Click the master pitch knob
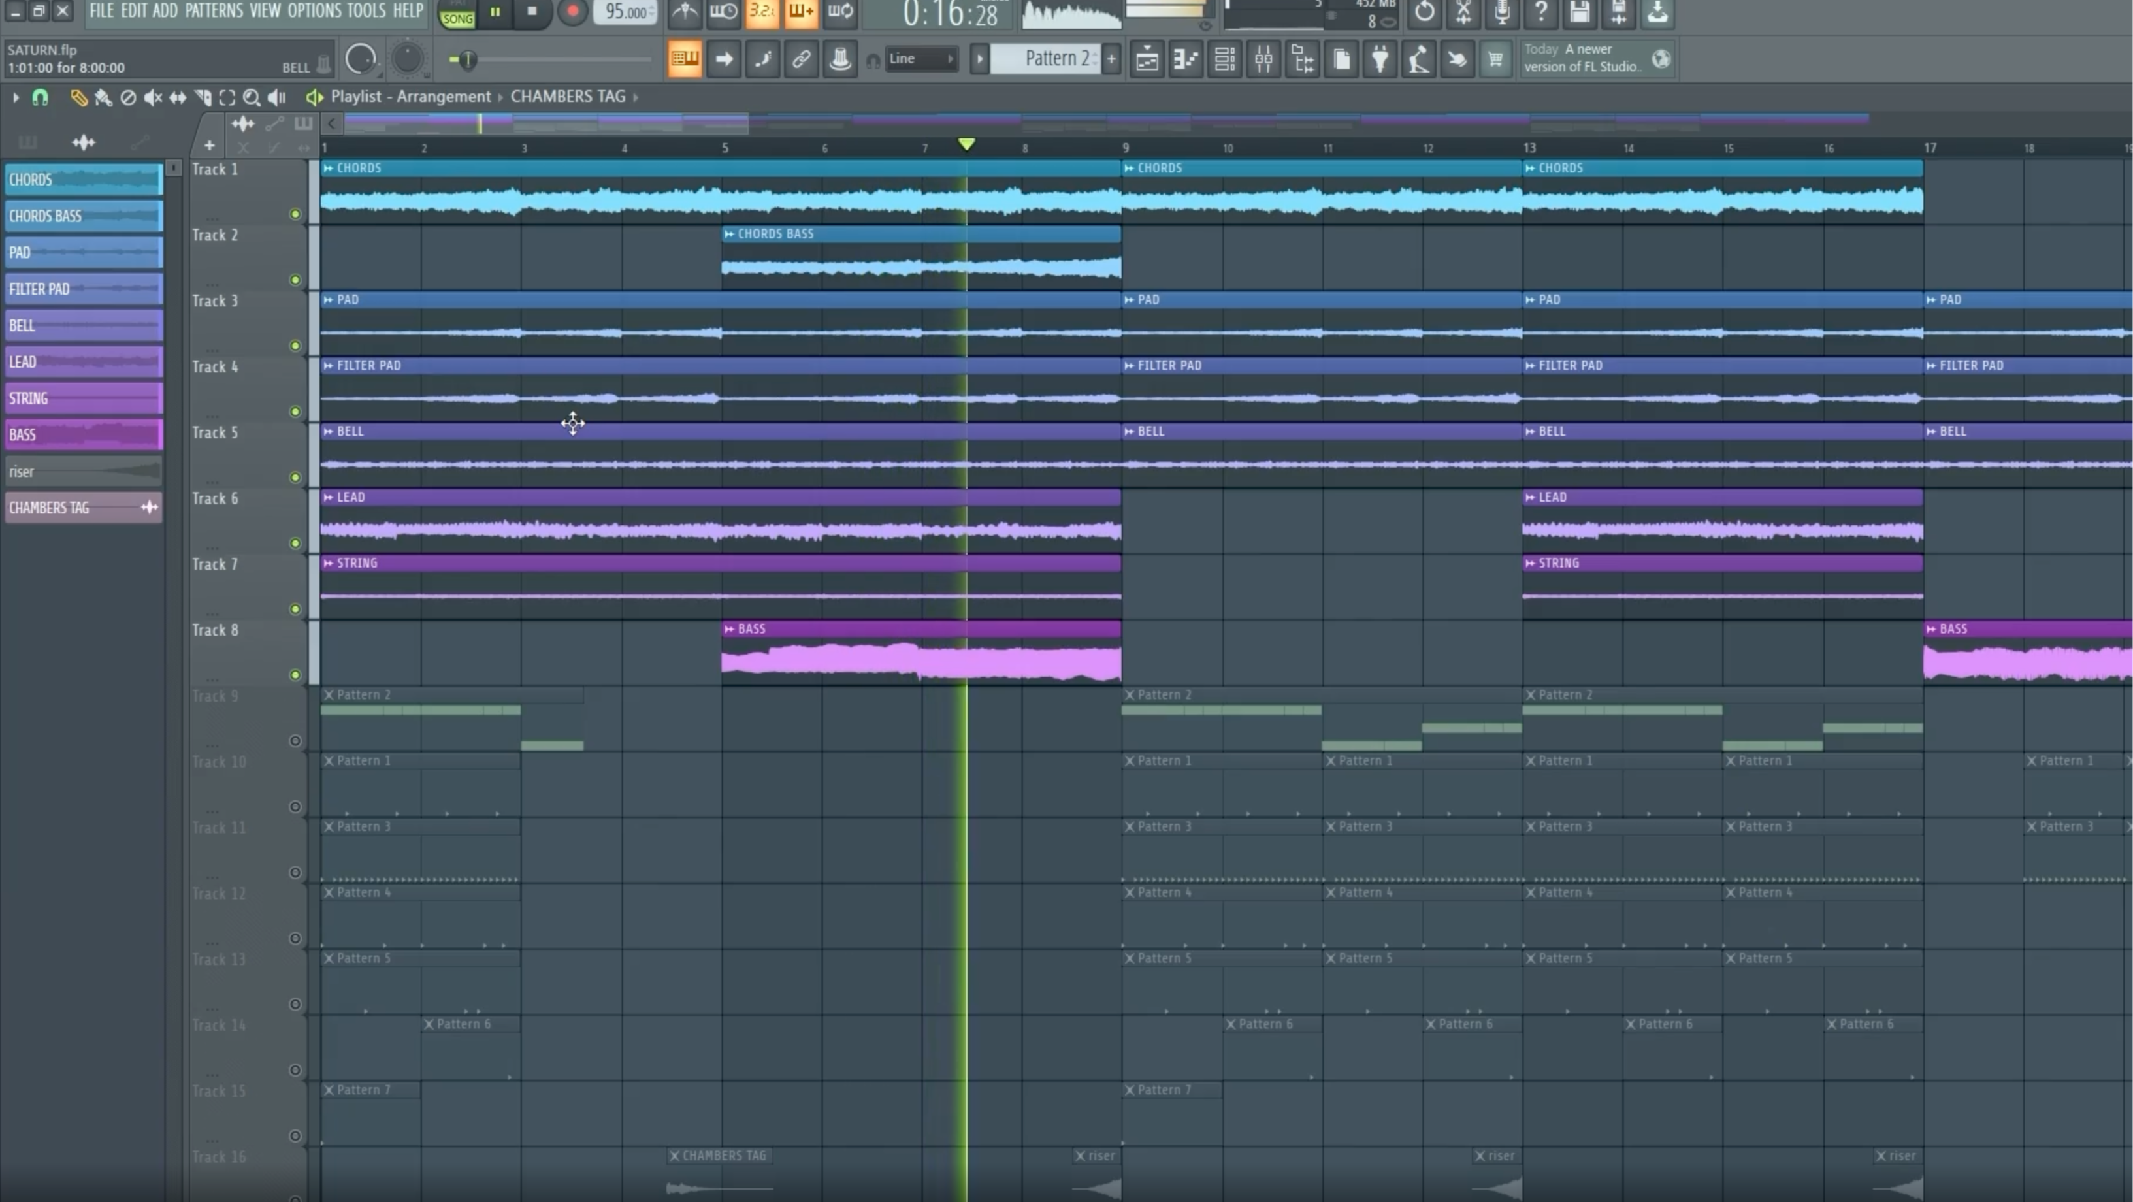 coord(408,59)
